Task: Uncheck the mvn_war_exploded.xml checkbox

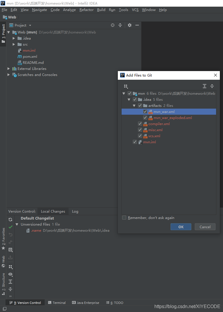Action: pyautogui.click(x=145, y=118)
